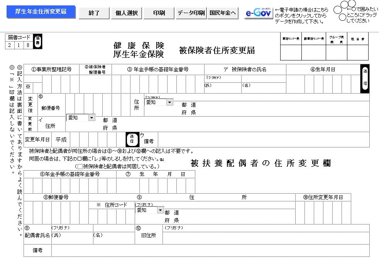Screen dimensions: 379x258
Task: Click the 送信 icon beside 生年月日
Action: [x=365, y=79]
